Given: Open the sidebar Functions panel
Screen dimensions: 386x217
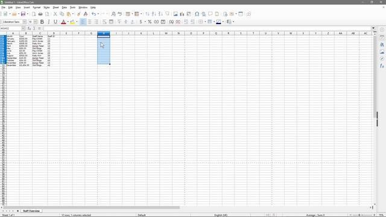Looking at the screenshot, I should (x=382, y=66).
